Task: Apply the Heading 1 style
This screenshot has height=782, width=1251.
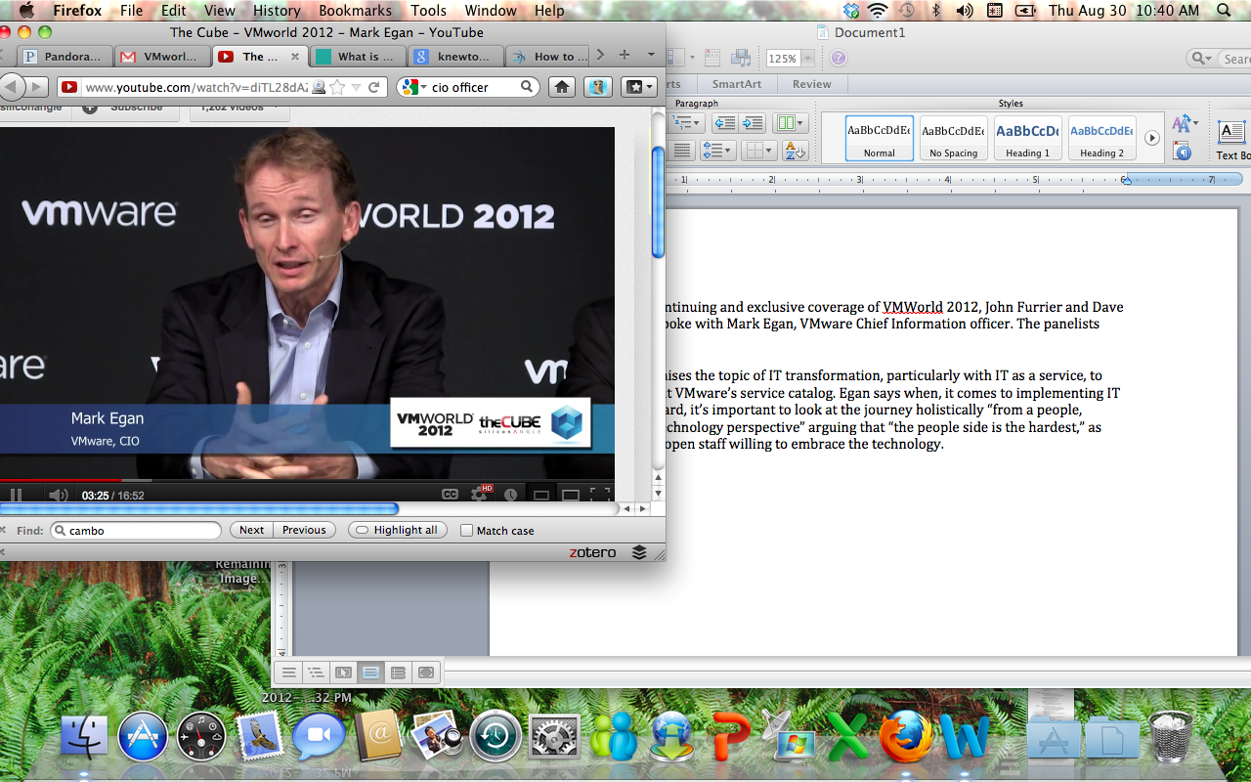Action: [1028, 138]
